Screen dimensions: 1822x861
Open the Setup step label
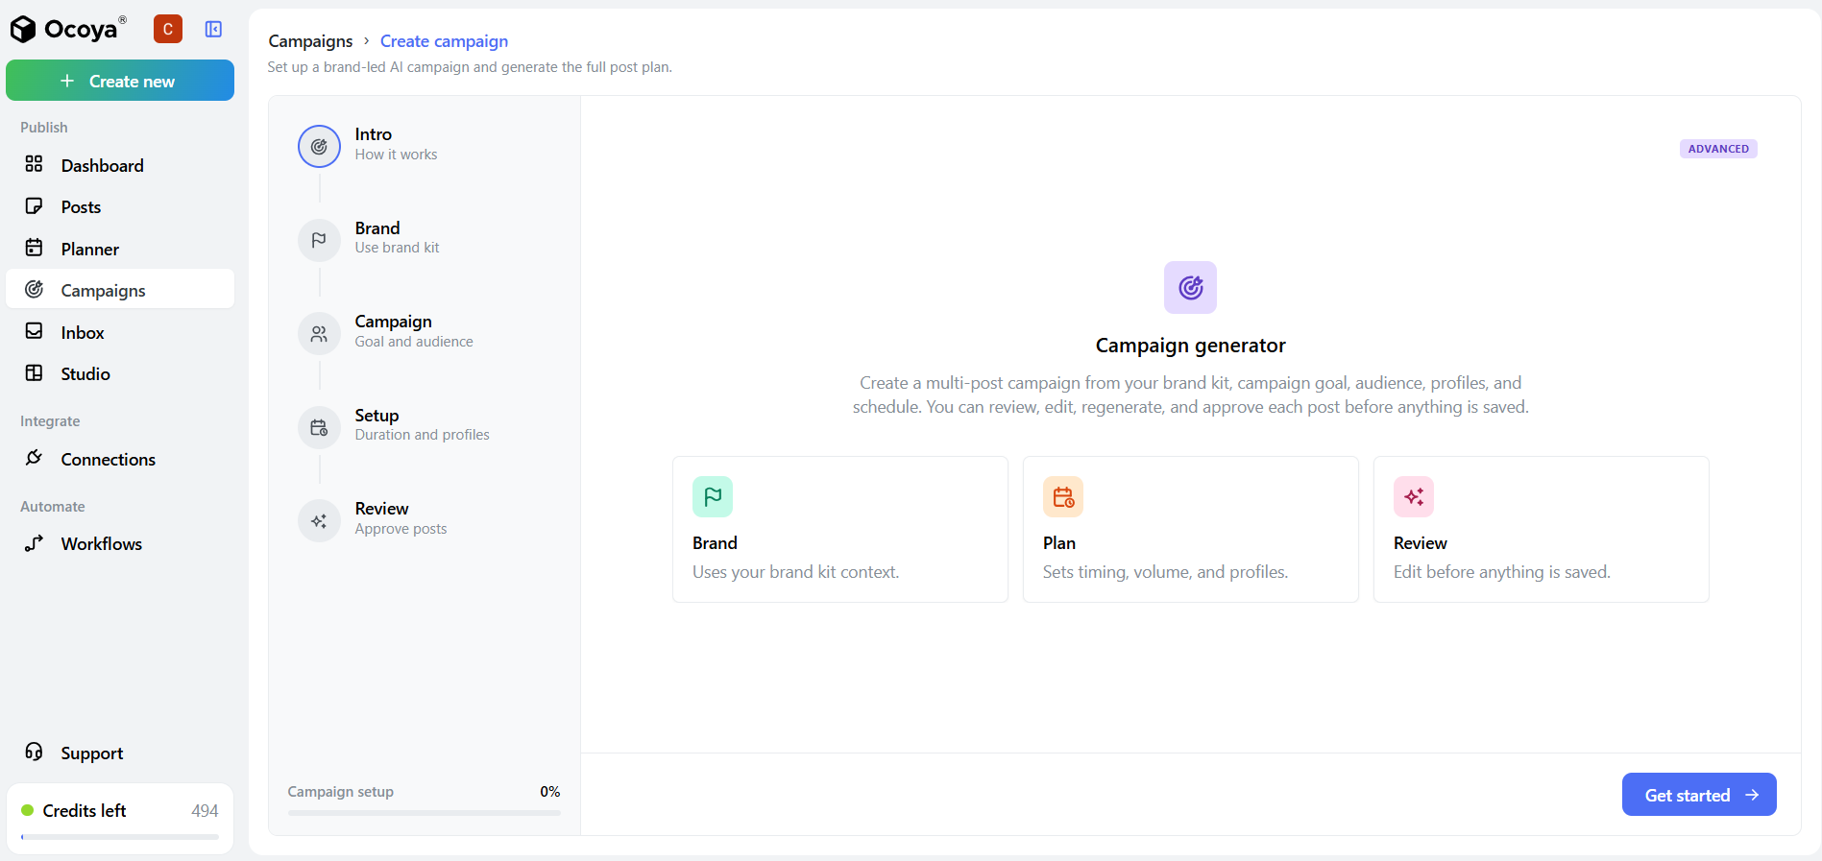pyautogui.click(x=377, y=416)
